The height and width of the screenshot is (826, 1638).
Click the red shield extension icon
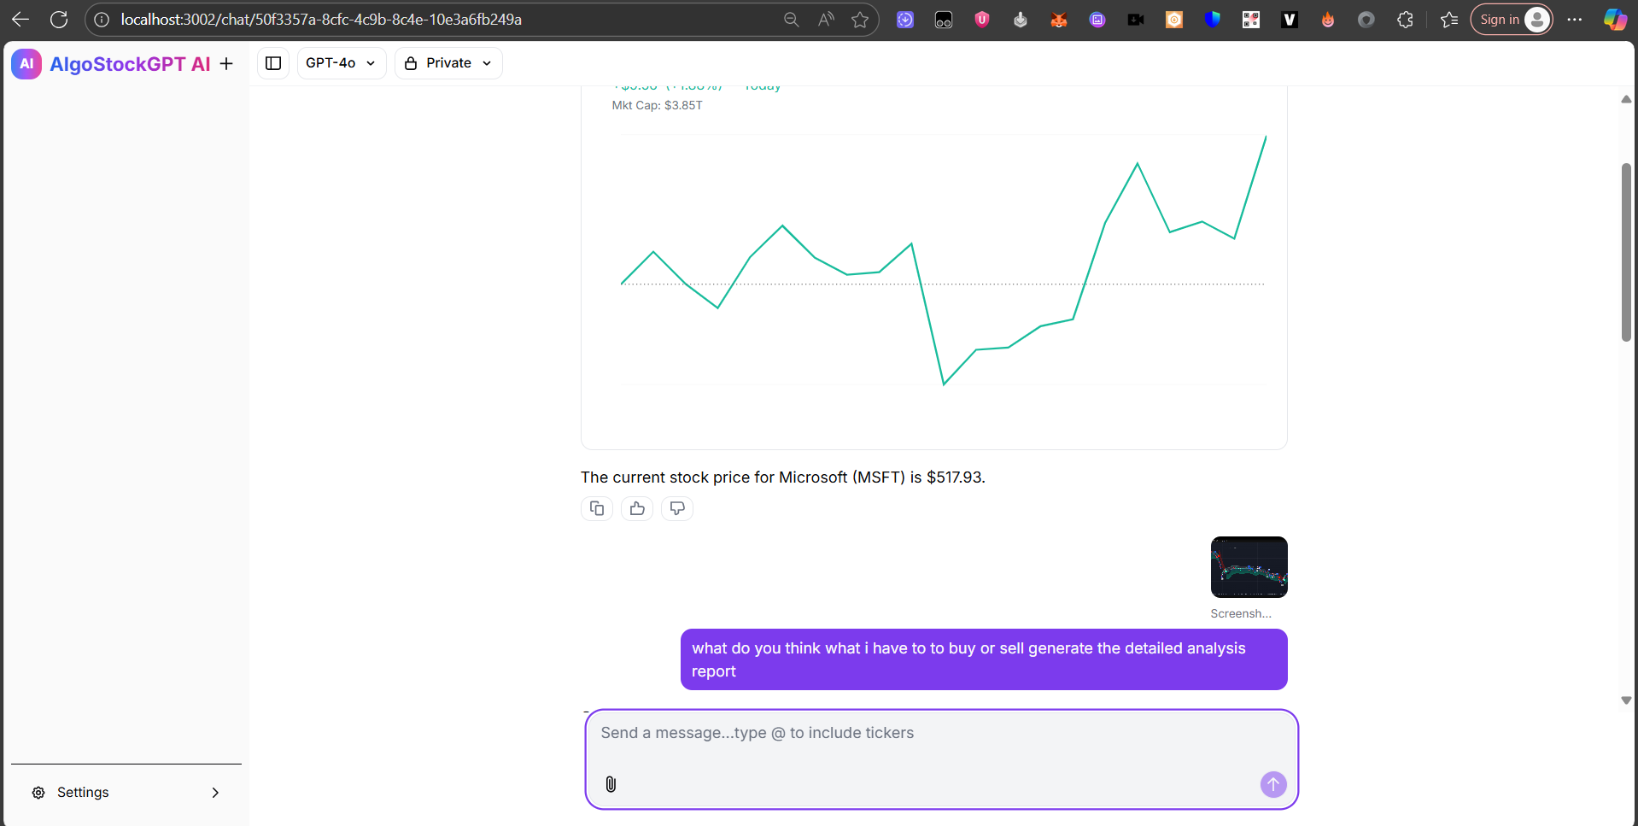pos(982,20)
